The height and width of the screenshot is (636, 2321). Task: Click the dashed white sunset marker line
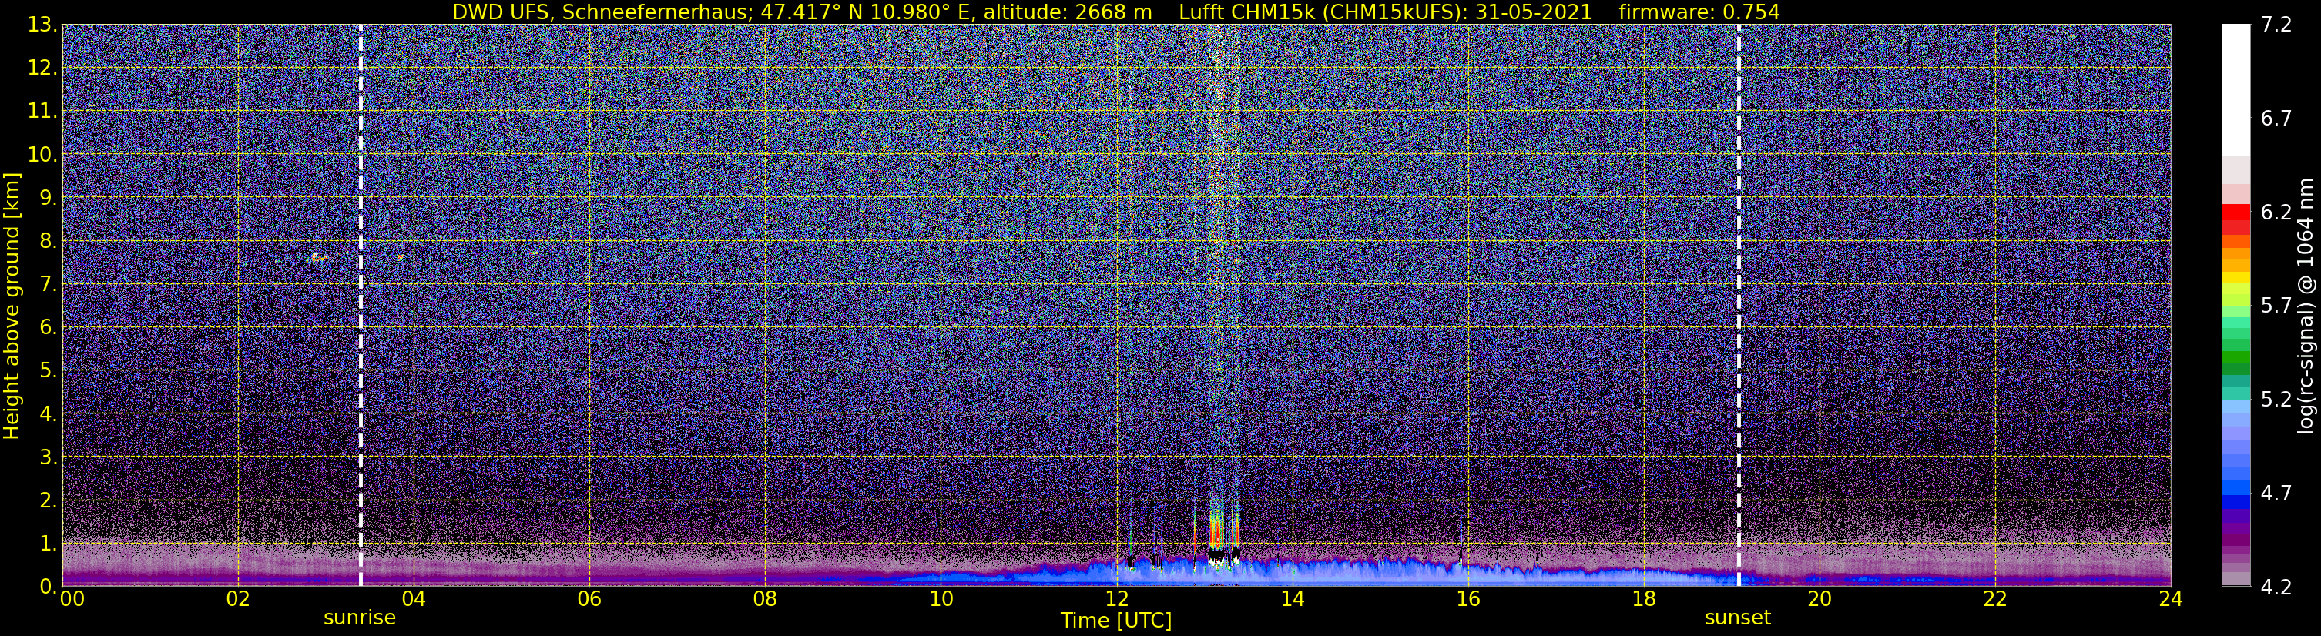(x=1738, y=304)
